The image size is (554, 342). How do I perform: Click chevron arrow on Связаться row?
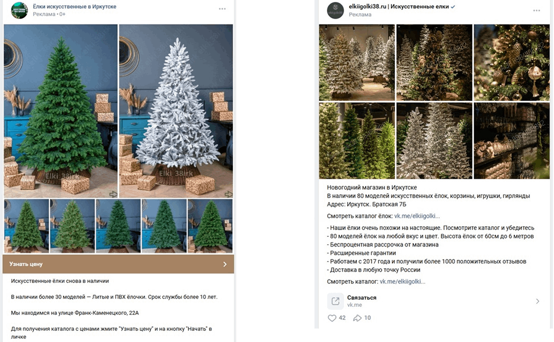pos(537,301)
